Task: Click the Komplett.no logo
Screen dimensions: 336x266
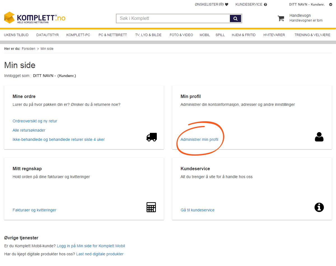Action: 35,18
